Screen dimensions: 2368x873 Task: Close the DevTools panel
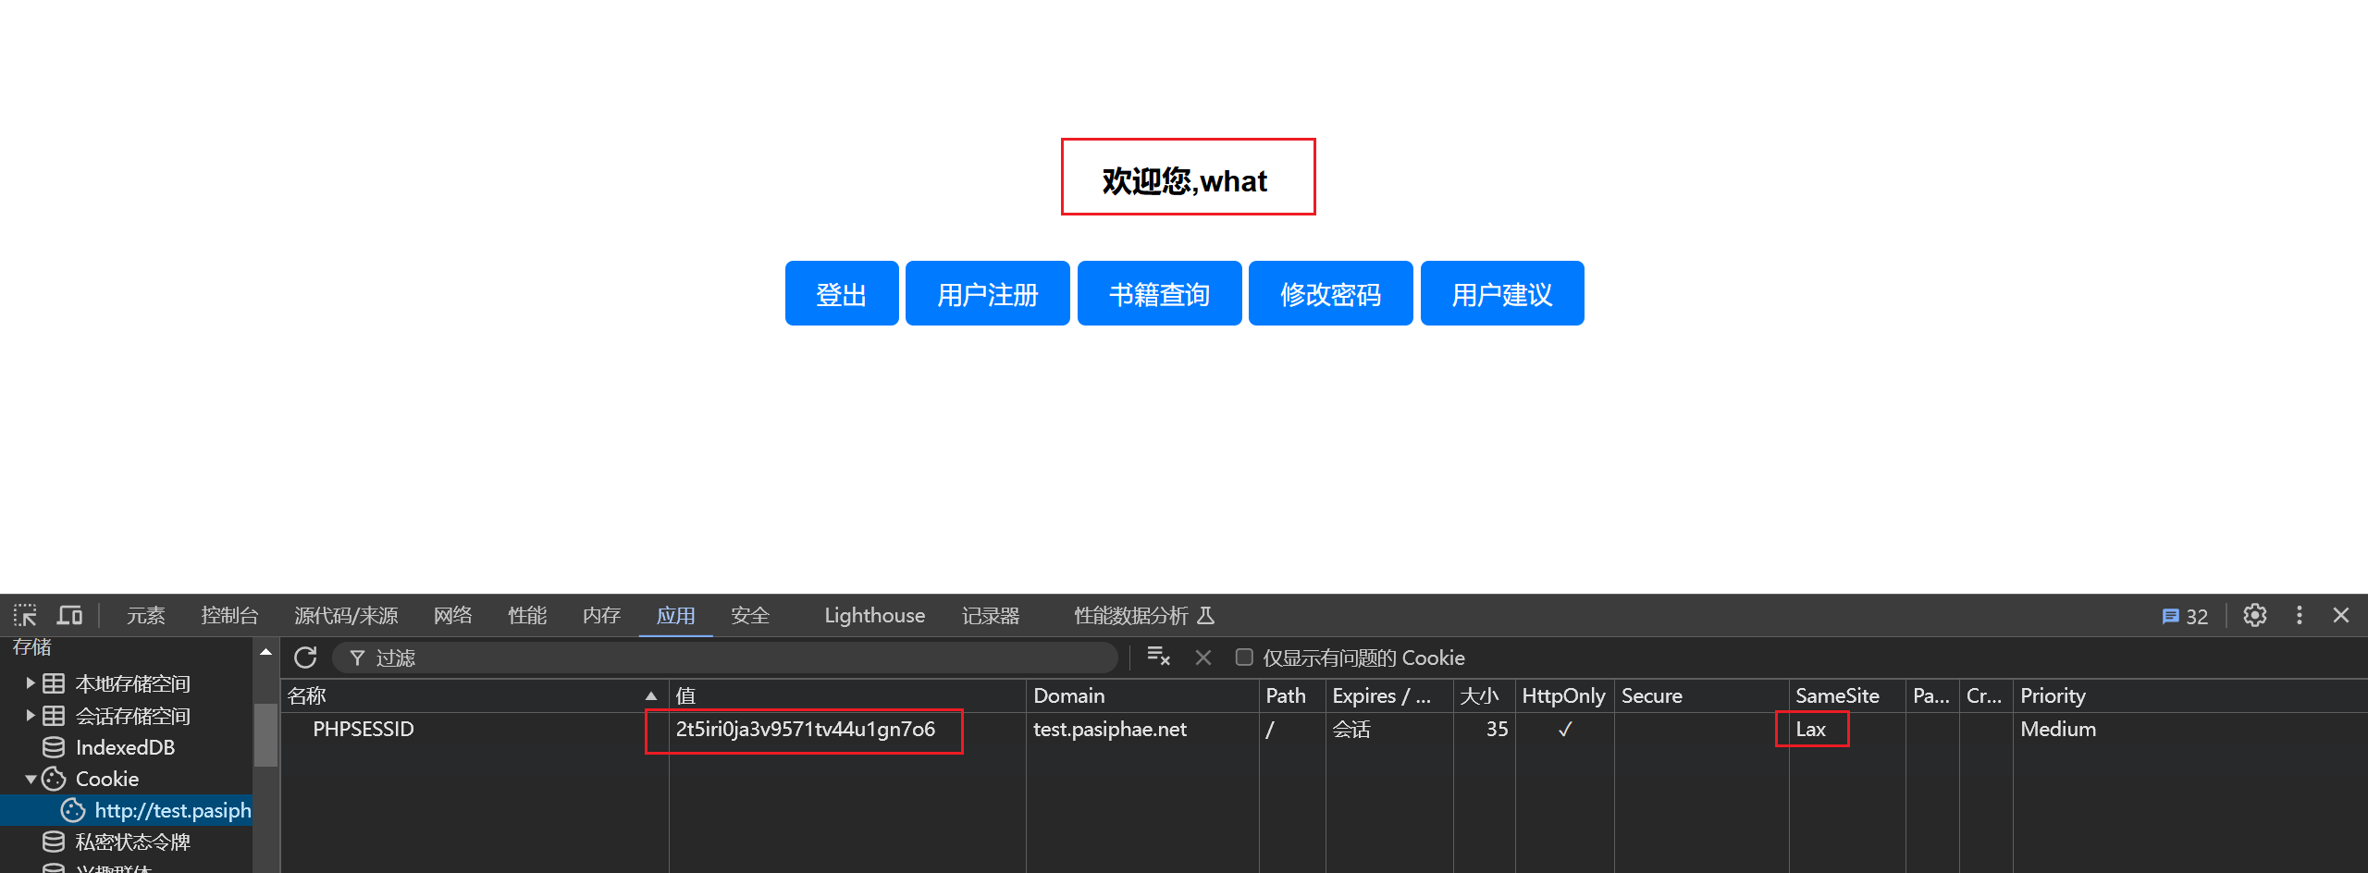click(2341, 615)
